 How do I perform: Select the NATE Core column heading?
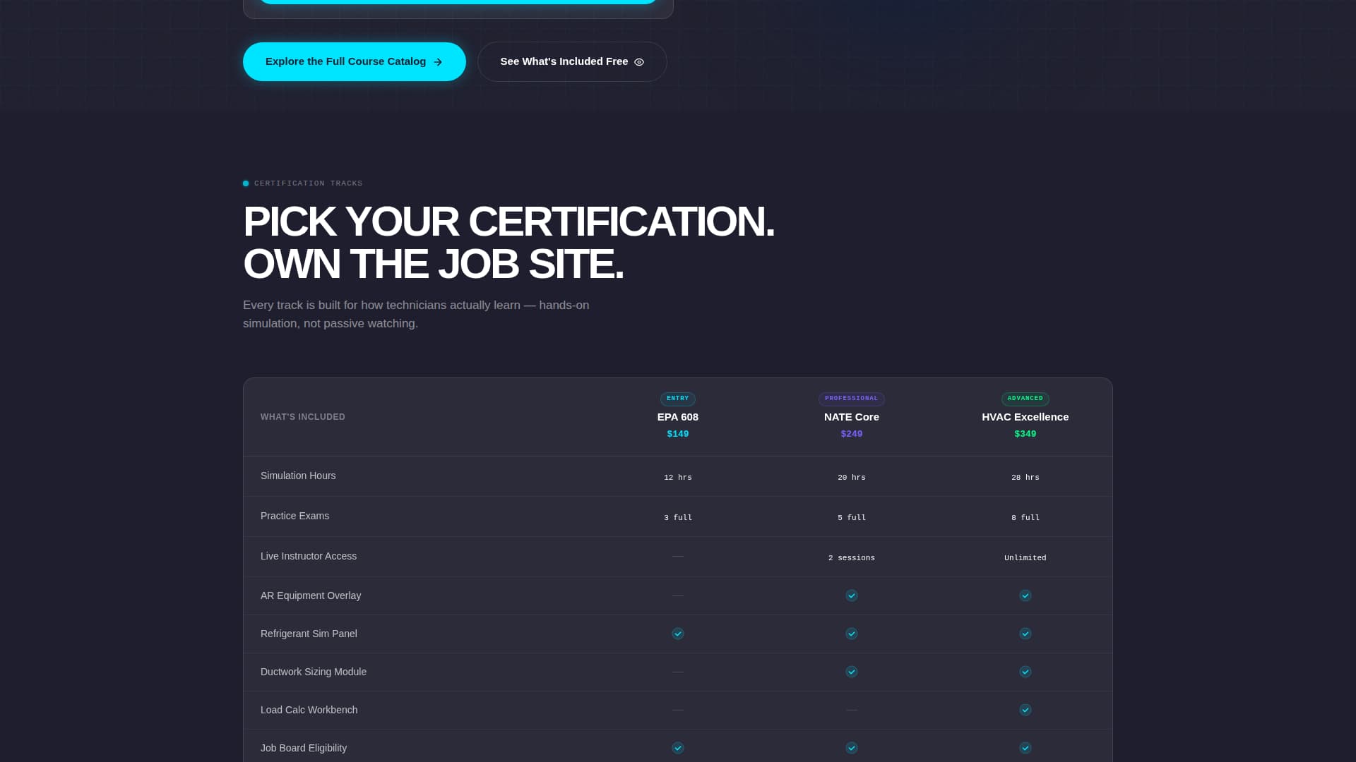coord(851,417)
